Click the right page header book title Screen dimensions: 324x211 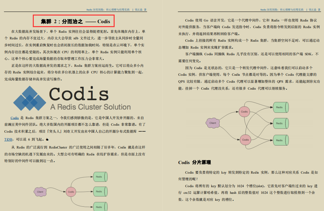coord(282,10)
